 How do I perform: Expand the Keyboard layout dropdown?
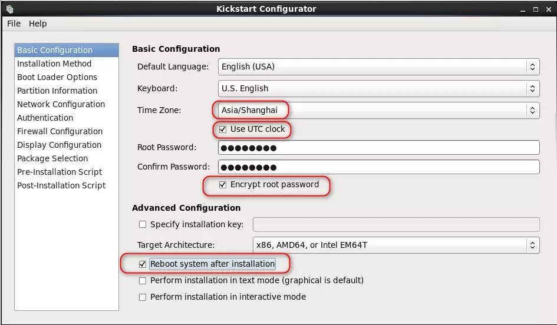[378, 89]
